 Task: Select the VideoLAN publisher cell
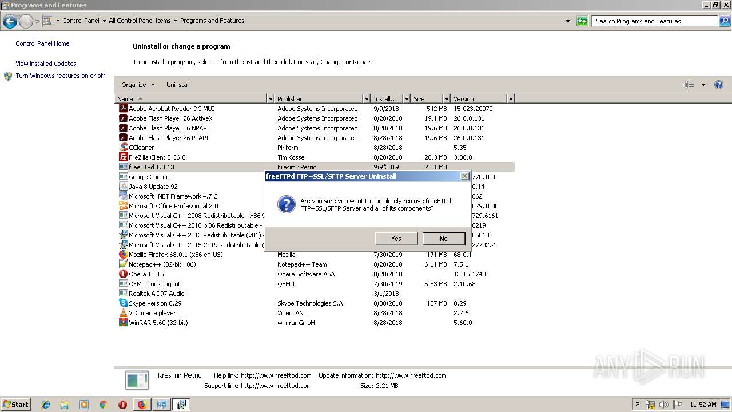tap(291, 313)
